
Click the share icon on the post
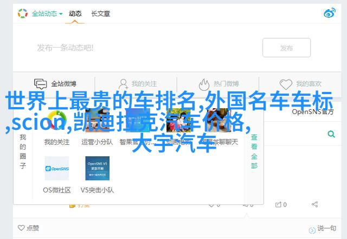[314, 204]
